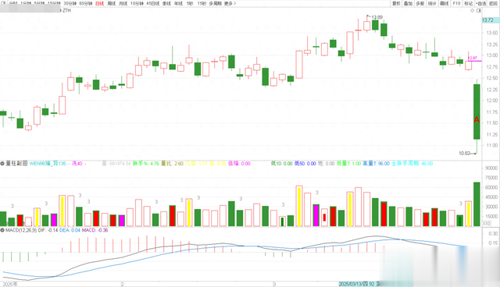
Task: Click the 2025年 timeline label
Action: tap(9, 284)
